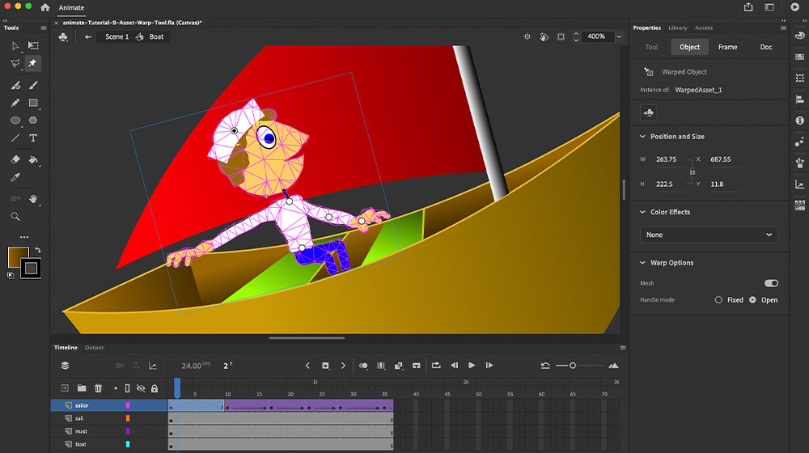Click the Edit Symbol Properties button
The height and width of the screenshot is (453, 809).
649,112
